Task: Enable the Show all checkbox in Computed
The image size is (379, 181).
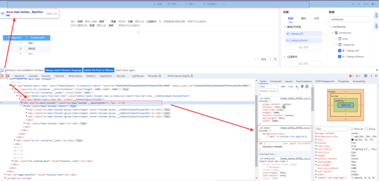Action: pos(352,129)
